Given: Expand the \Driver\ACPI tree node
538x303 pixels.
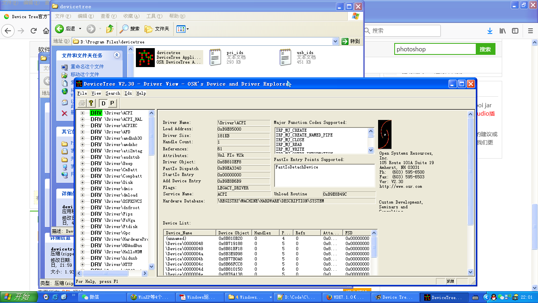Looking at the screenshot, I should point(83,113).
